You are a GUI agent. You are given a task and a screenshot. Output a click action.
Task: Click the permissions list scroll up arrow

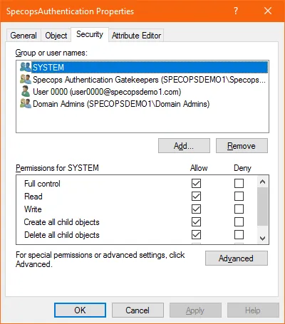262,182
